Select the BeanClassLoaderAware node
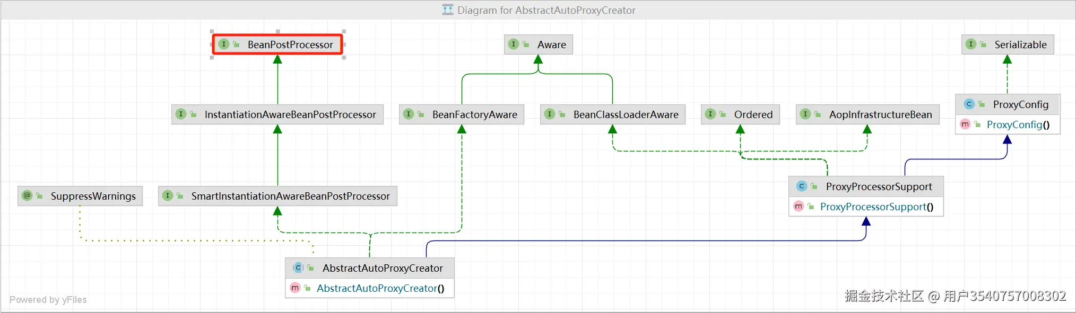This screenshot has width=1076, height=313. [613, 114]
